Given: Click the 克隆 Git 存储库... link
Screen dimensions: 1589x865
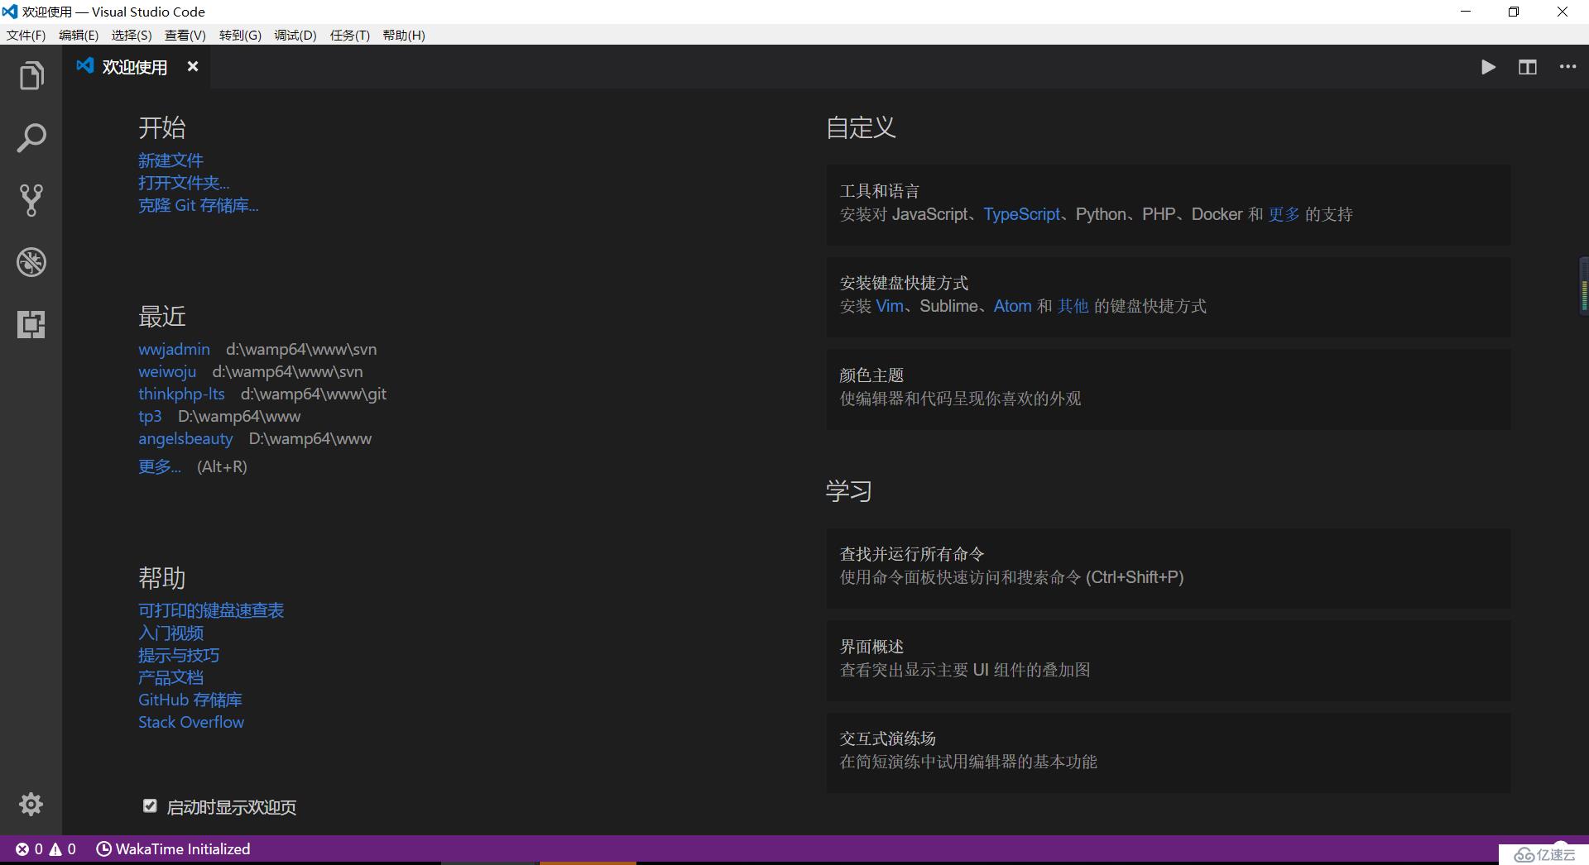Looking at the screenshot, I should coord(199,205).
